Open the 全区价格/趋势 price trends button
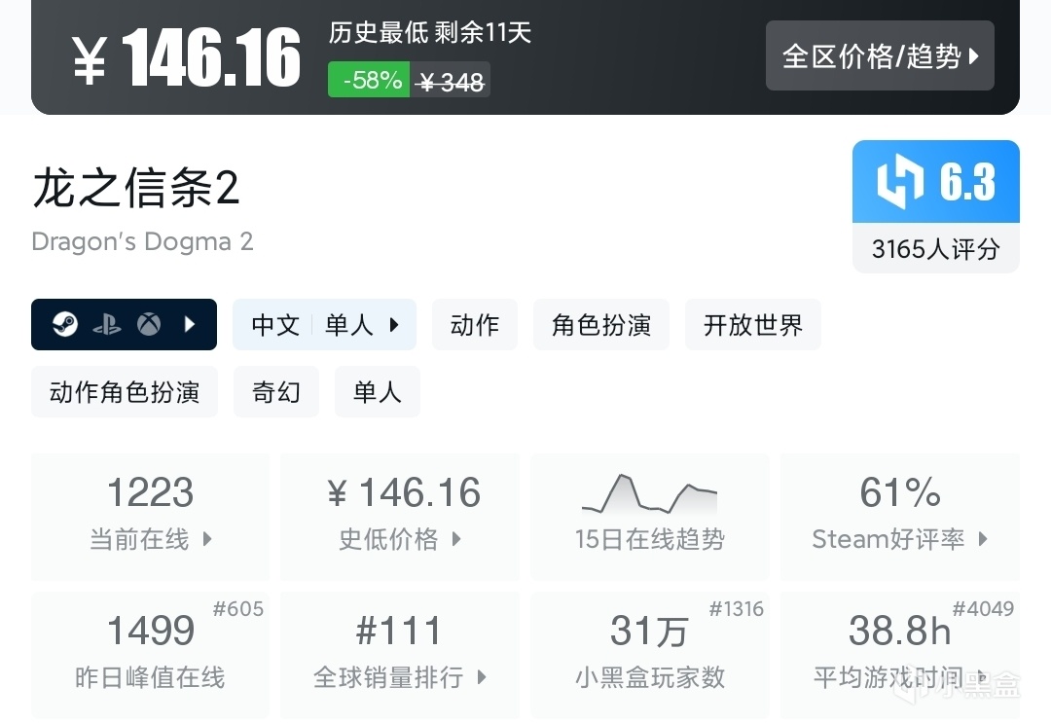The height and width of the screenshot is (723, 1051). pyautogui.click(x=880, y=55)
